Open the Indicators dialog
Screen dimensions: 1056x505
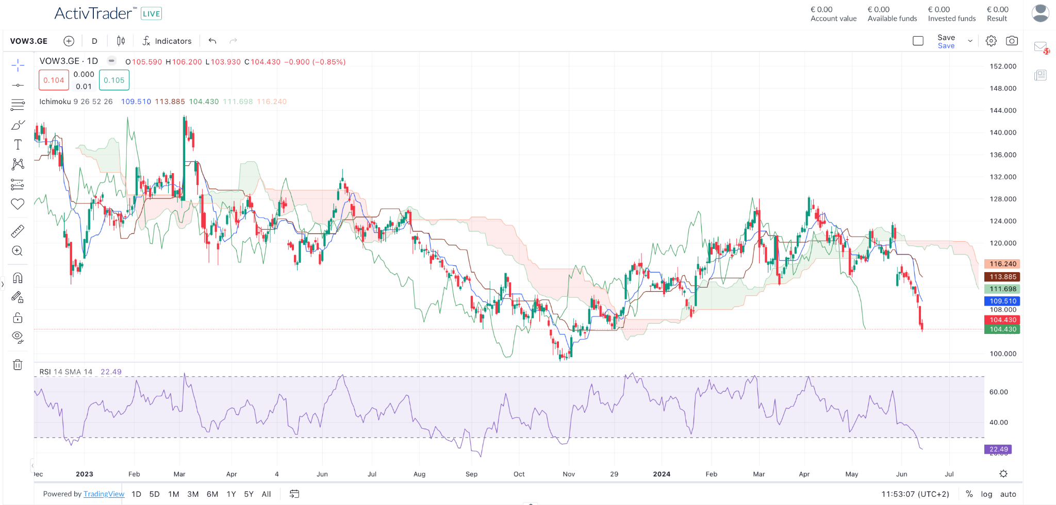167,41
